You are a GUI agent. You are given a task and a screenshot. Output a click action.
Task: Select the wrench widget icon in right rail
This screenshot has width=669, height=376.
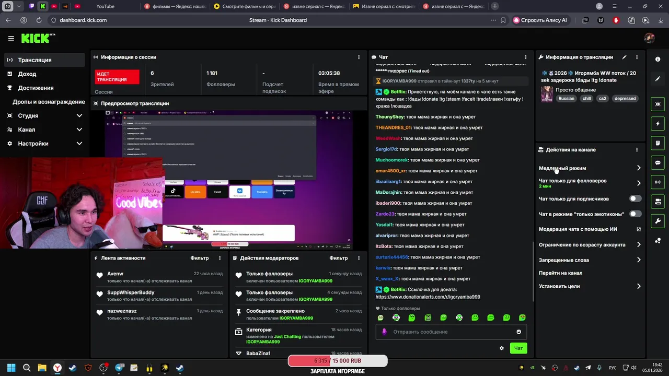click(x=658, y=221)
